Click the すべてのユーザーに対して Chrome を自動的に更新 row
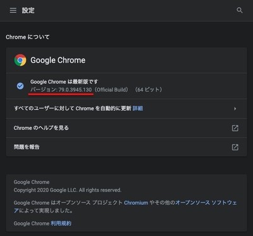The image size is (253, 236). click(126, 108)
